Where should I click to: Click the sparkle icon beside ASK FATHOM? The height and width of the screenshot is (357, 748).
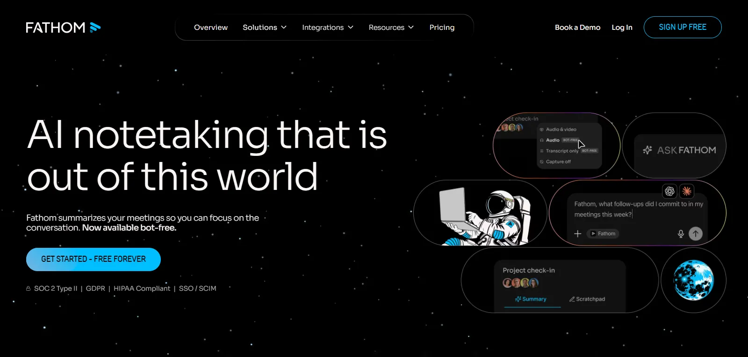click(x=647, y=150)
